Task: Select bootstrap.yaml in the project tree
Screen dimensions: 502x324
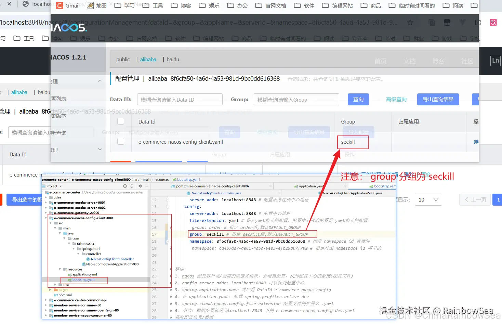Action: (84, 280)
